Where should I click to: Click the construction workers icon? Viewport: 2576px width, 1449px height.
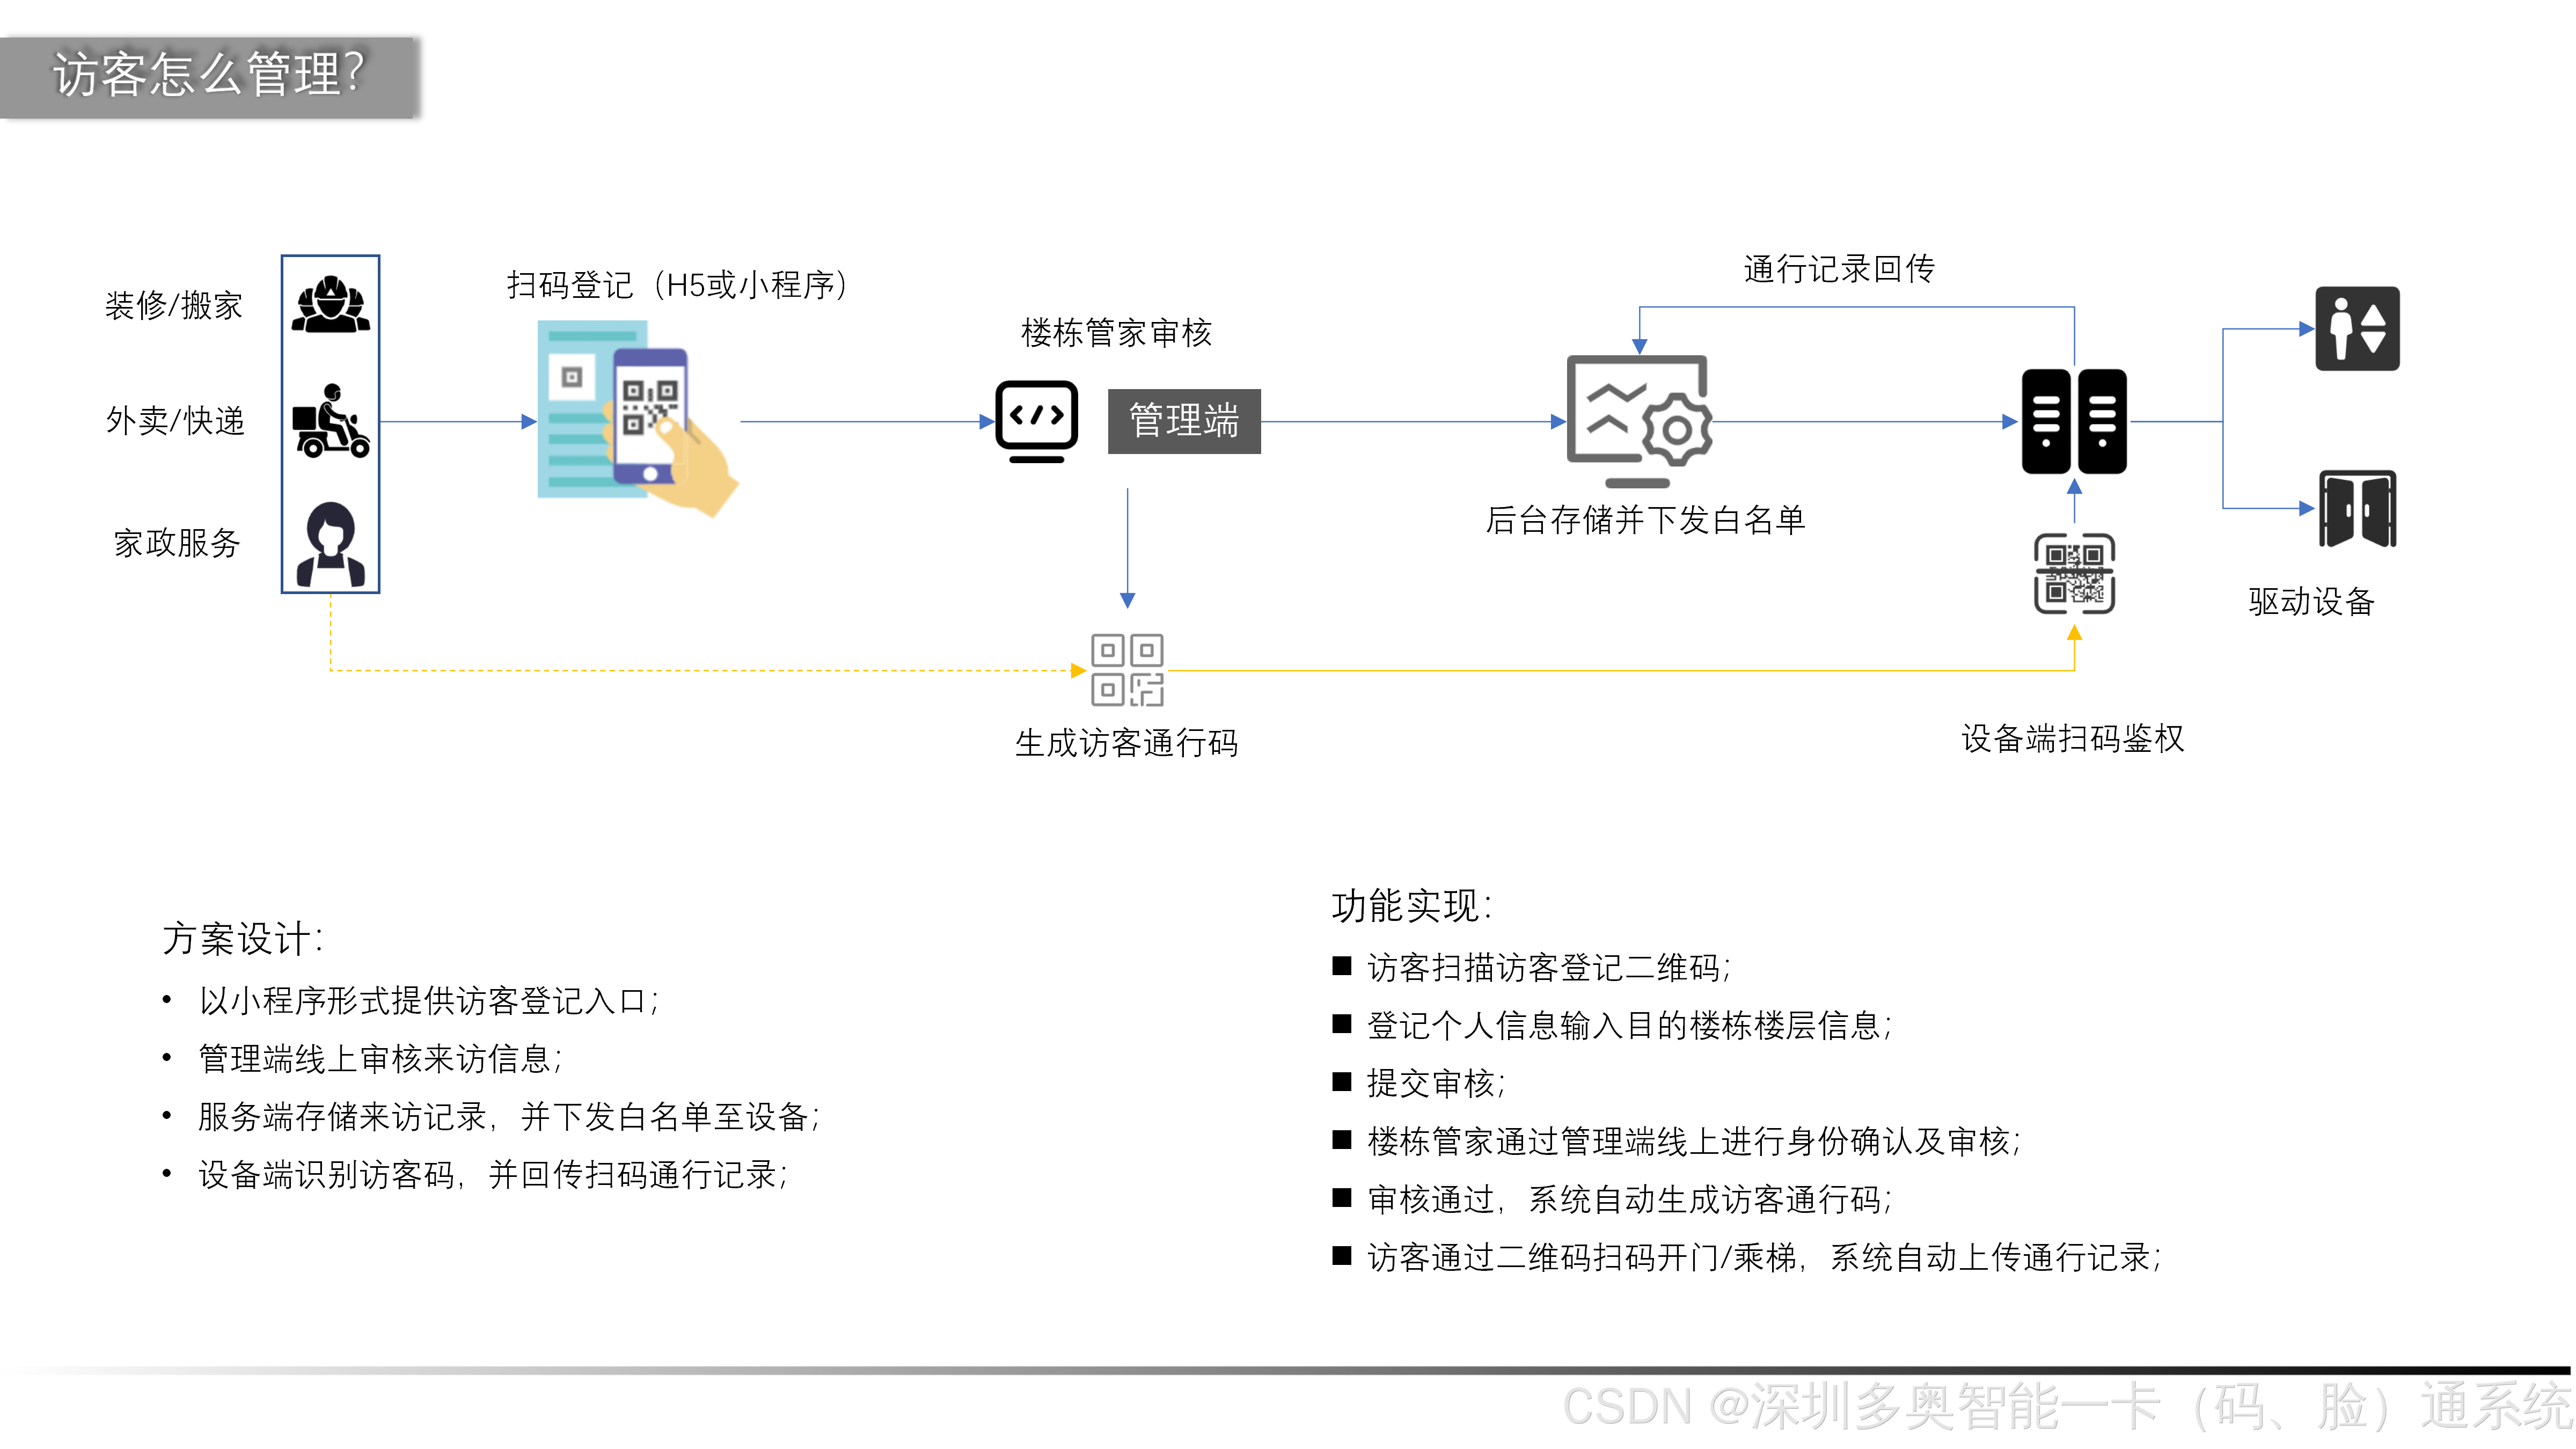(x=330, y=304)
